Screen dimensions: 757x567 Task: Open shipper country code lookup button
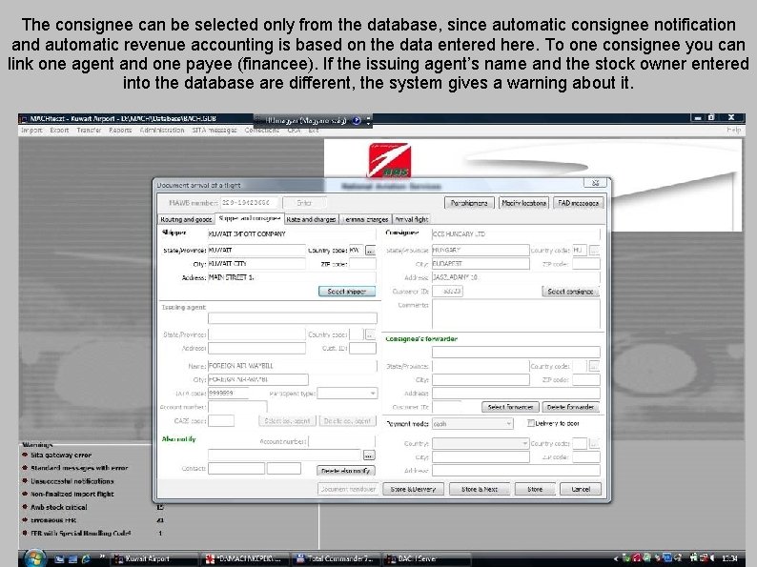click(x=370, y=251)
